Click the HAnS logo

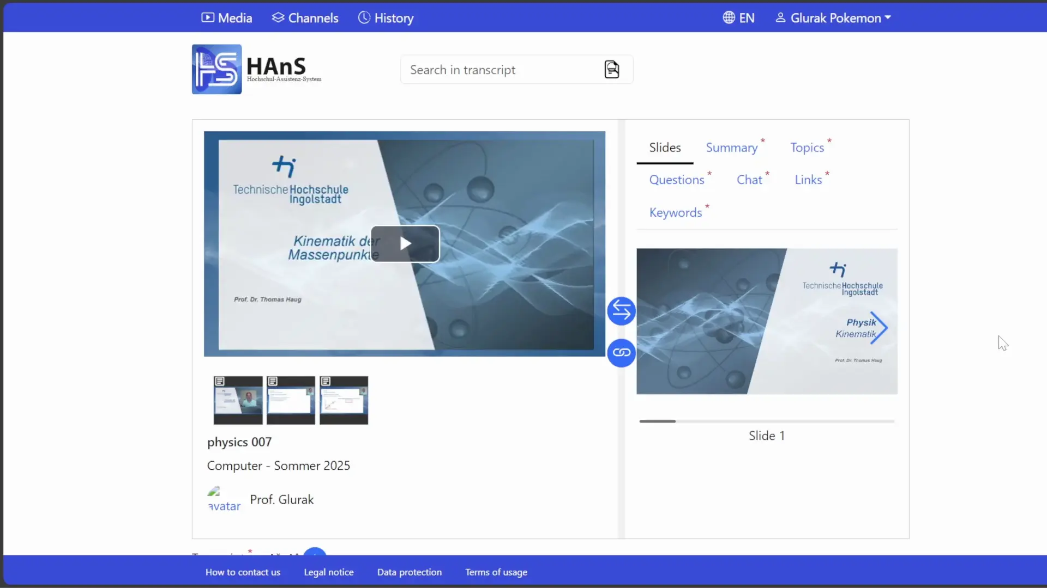pos(216,69)
